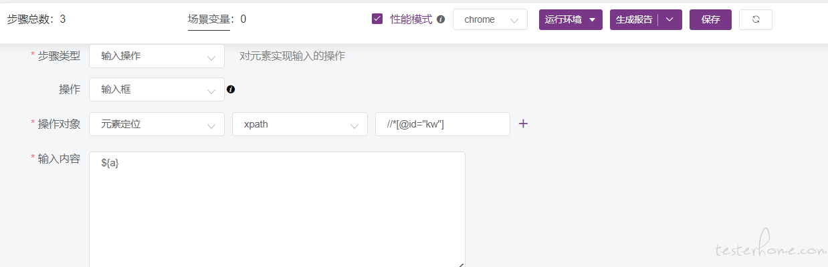The width and height of the screenshot is (828, 267).
Task: Open the arrow menu beside 生成报告
Action: (x=670, y=19)
